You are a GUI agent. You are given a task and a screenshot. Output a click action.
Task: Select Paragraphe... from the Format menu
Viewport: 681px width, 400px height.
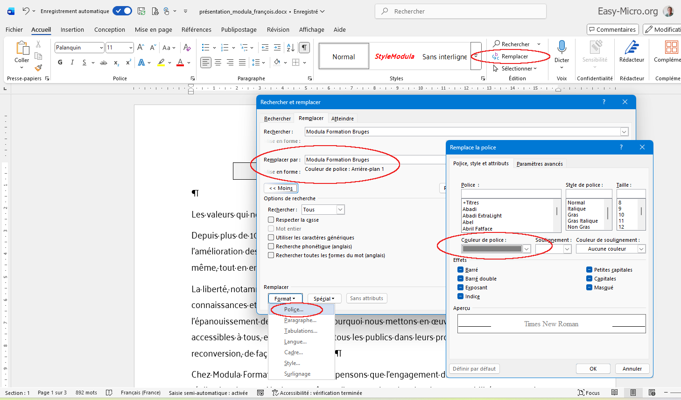click(300, 320)
